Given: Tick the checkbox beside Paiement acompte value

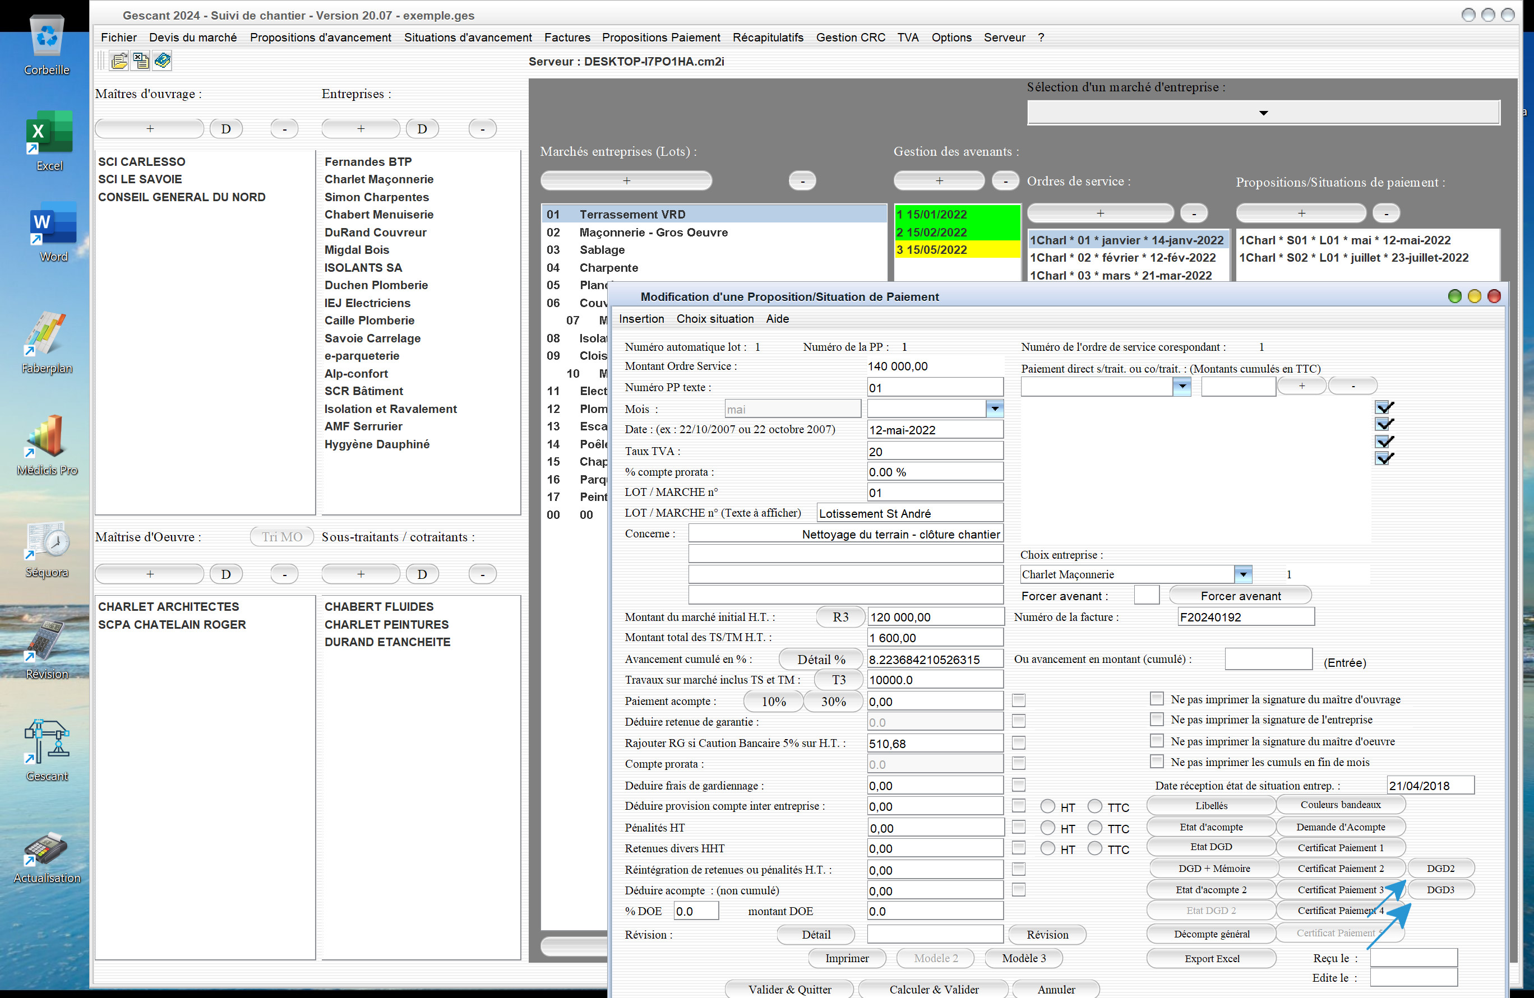Looking at the screenshot, I should click(1018, 700).
